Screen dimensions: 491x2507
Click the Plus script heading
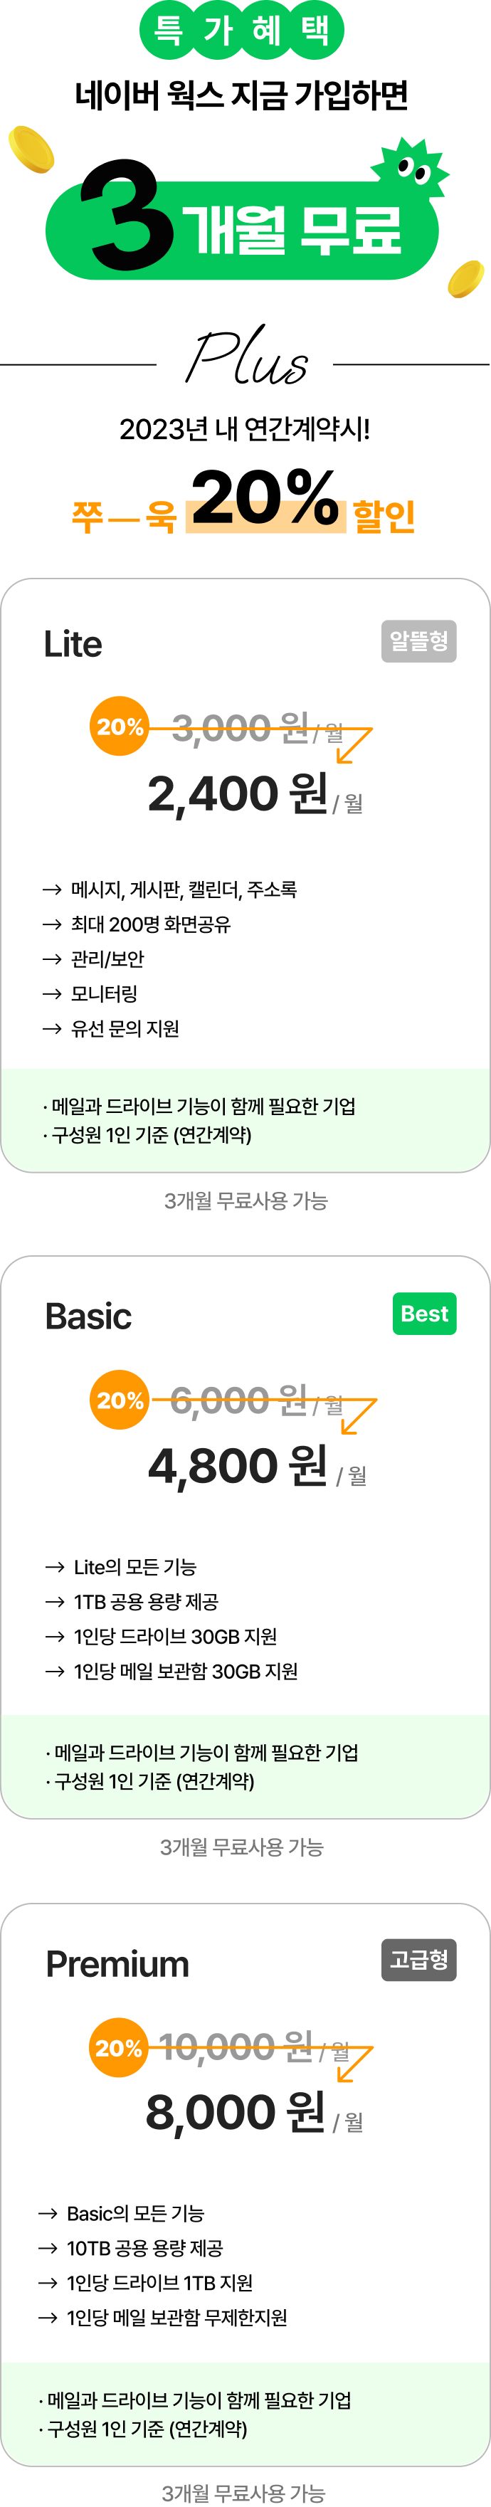pyautogui.click(x=246, y=357)
